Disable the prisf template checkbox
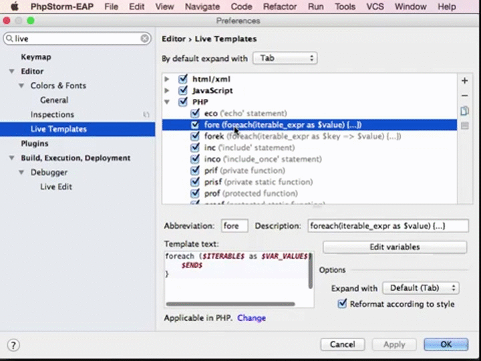Screen dimensions: 481x361 tap(195, 182)
